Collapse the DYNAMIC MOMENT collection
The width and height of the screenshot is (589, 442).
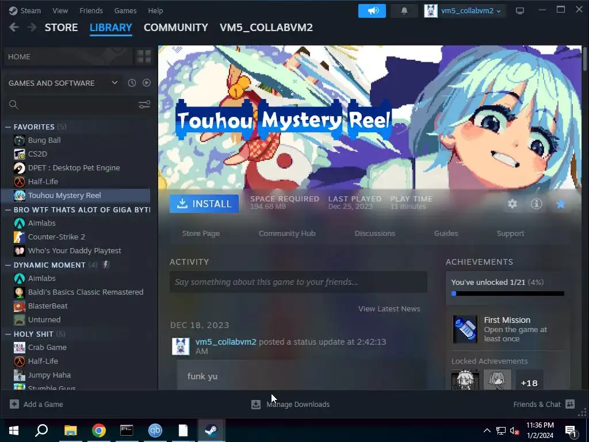(x=8, y=265)
